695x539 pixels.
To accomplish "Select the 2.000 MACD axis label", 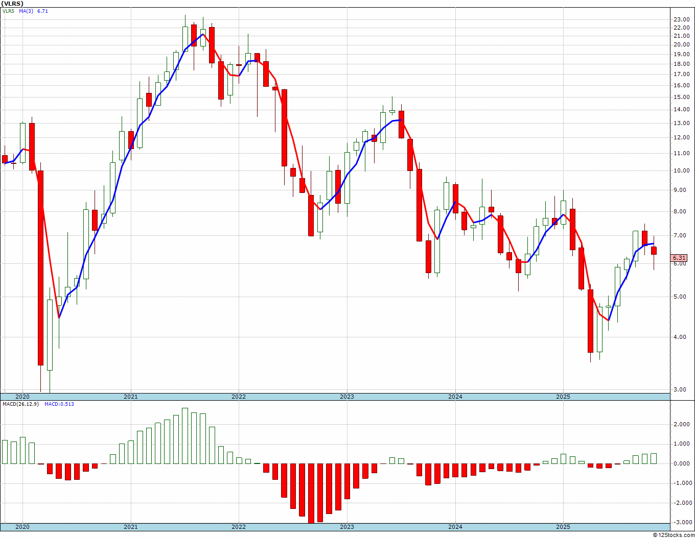I will click(x=682, y=424).
